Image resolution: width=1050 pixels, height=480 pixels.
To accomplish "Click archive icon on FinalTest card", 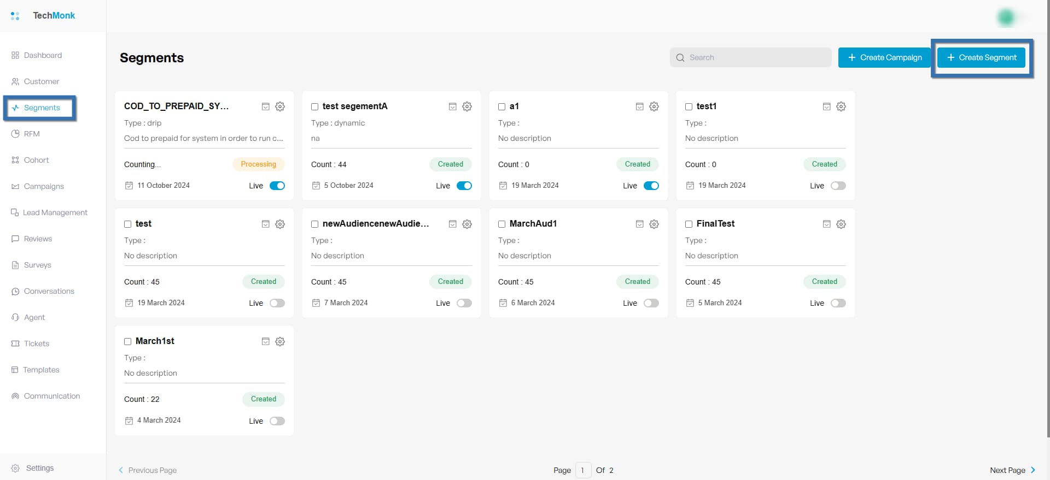I will coord(827,224).
